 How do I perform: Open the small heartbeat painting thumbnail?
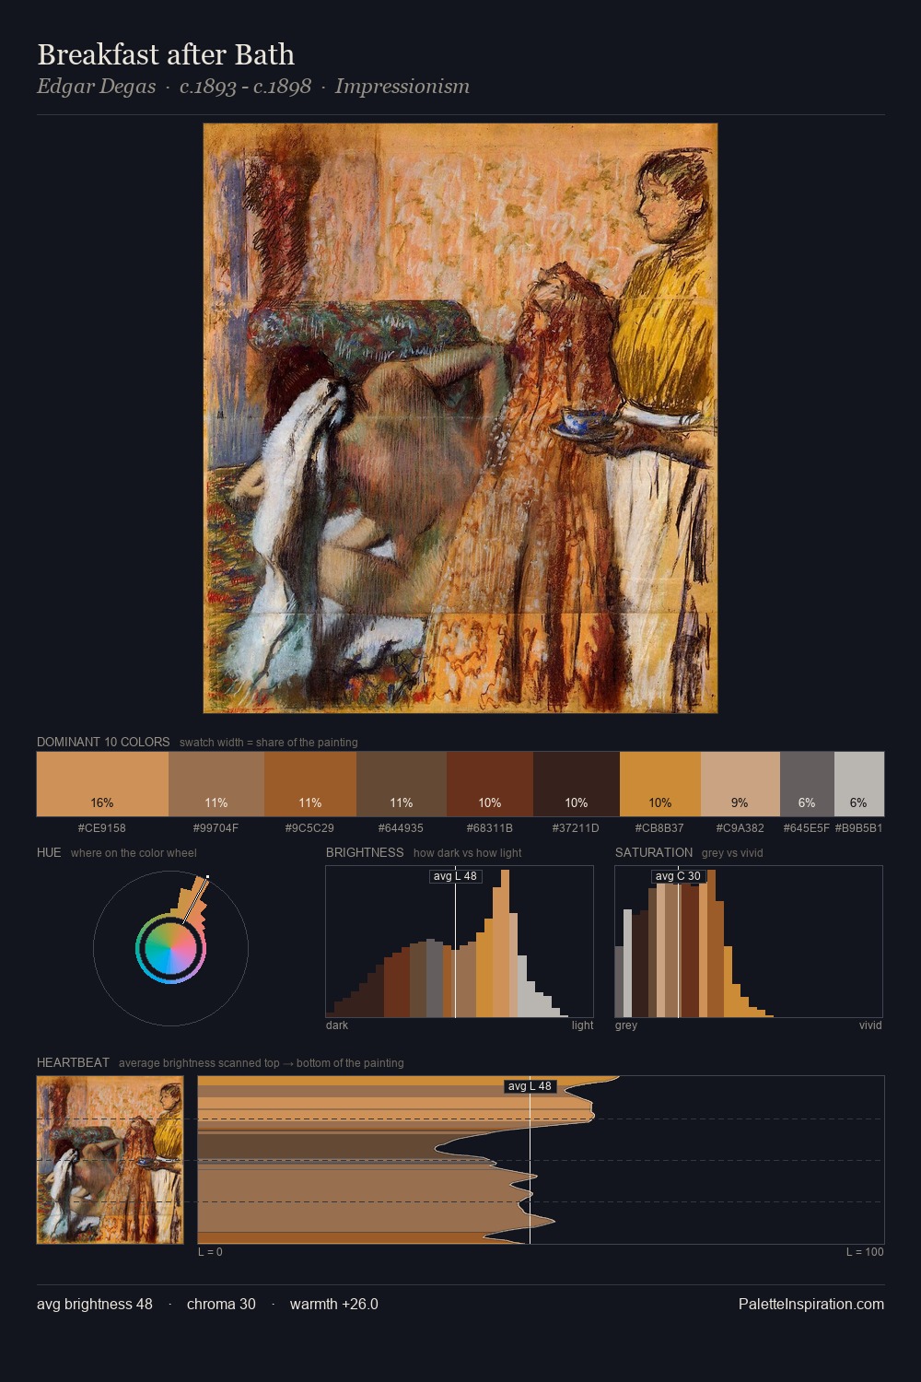point(110,1160)
